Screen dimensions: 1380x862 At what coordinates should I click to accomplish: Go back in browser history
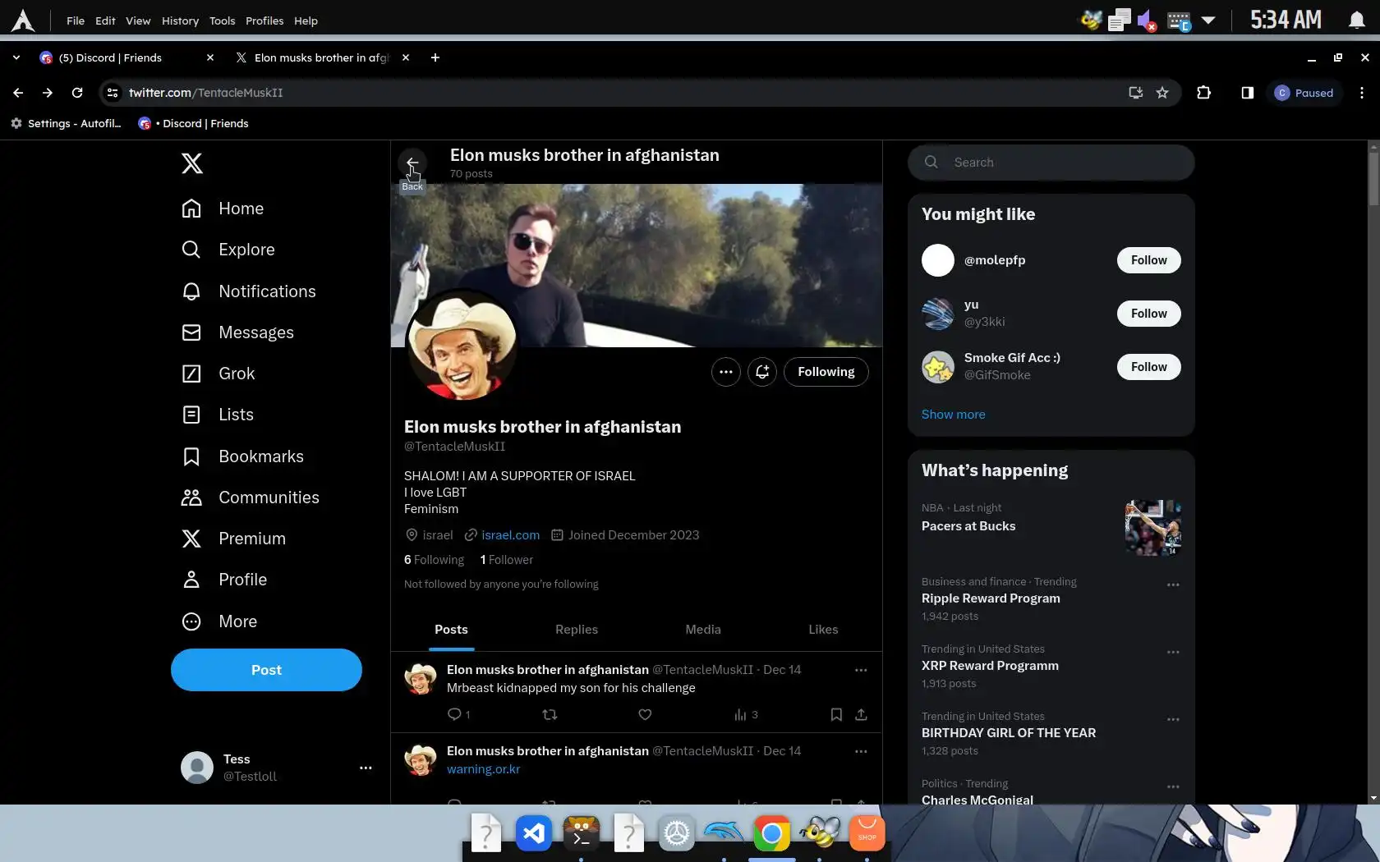pyautogui.click(x=18, y=93)
